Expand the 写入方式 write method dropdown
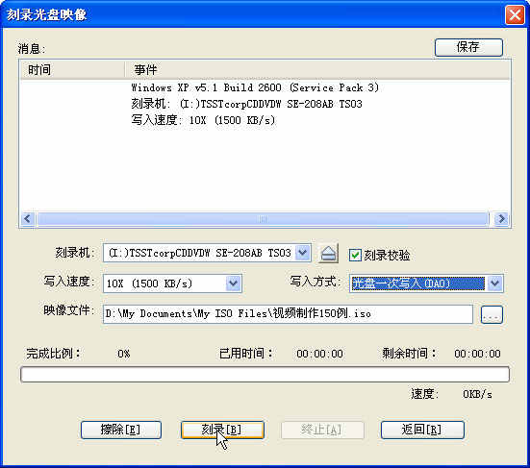Image resolution: width=530 pixels, height=468 pixels. 494,283
